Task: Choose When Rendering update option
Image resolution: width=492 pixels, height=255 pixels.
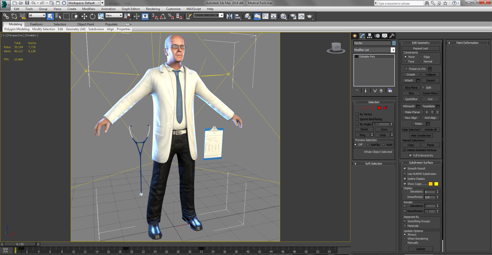Action: (x=405, y=239)
